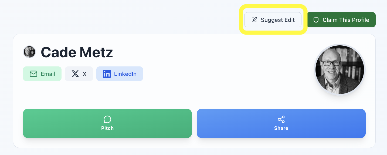Open the large circular profile photo
This screenshot has height=155, width=387.
point(340,70)
